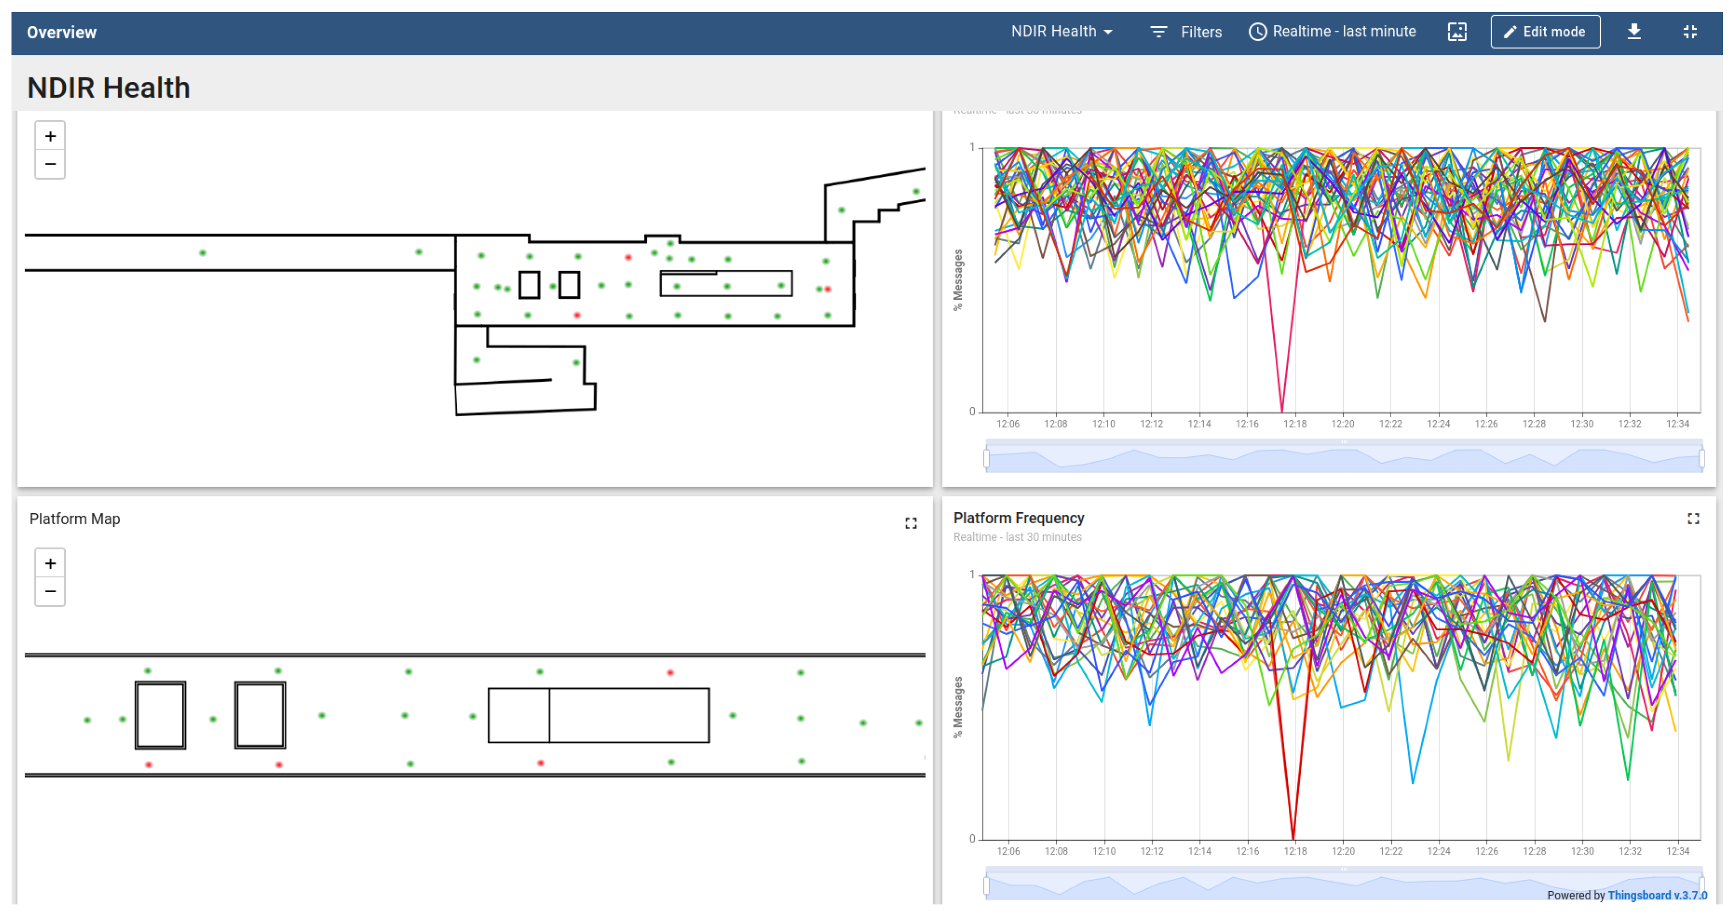Follow the Thingsboard v.3.7.0 link
The image size is (1734, 918).
pyautogui.click(x=1657, y=895)
